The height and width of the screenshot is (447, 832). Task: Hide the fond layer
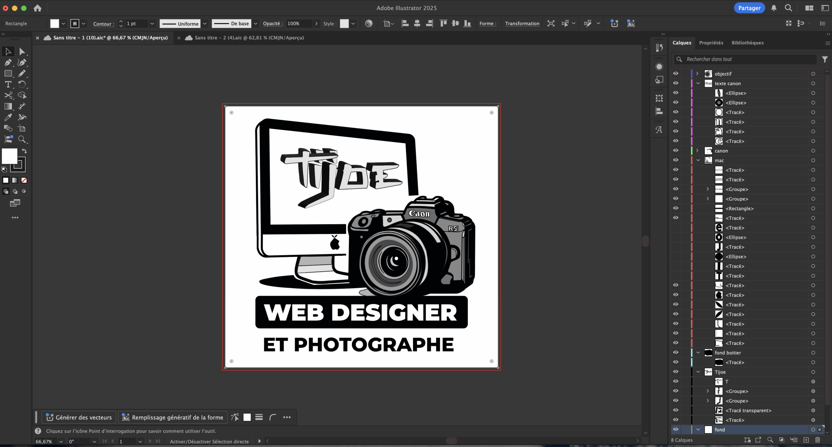point(676,429)
